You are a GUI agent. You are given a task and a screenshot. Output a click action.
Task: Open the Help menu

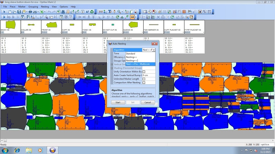[73, 7]
